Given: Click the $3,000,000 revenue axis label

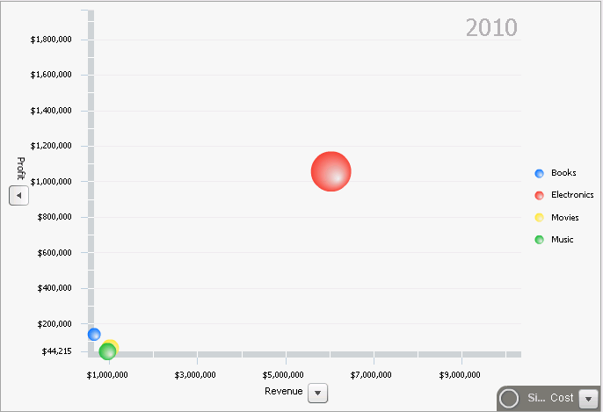Looking at the screenshot, I should [195, 375].
